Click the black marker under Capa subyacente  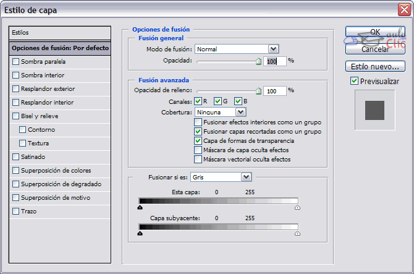140,234
